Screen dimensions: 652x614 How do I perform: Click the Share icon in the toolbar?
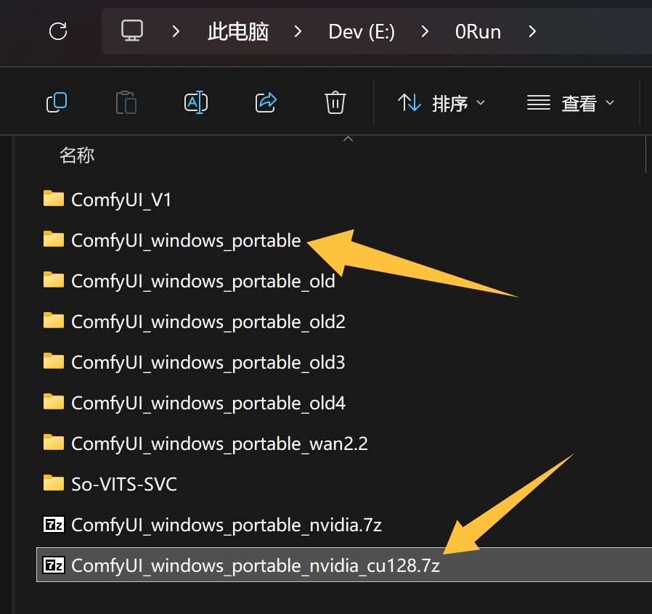266,103
